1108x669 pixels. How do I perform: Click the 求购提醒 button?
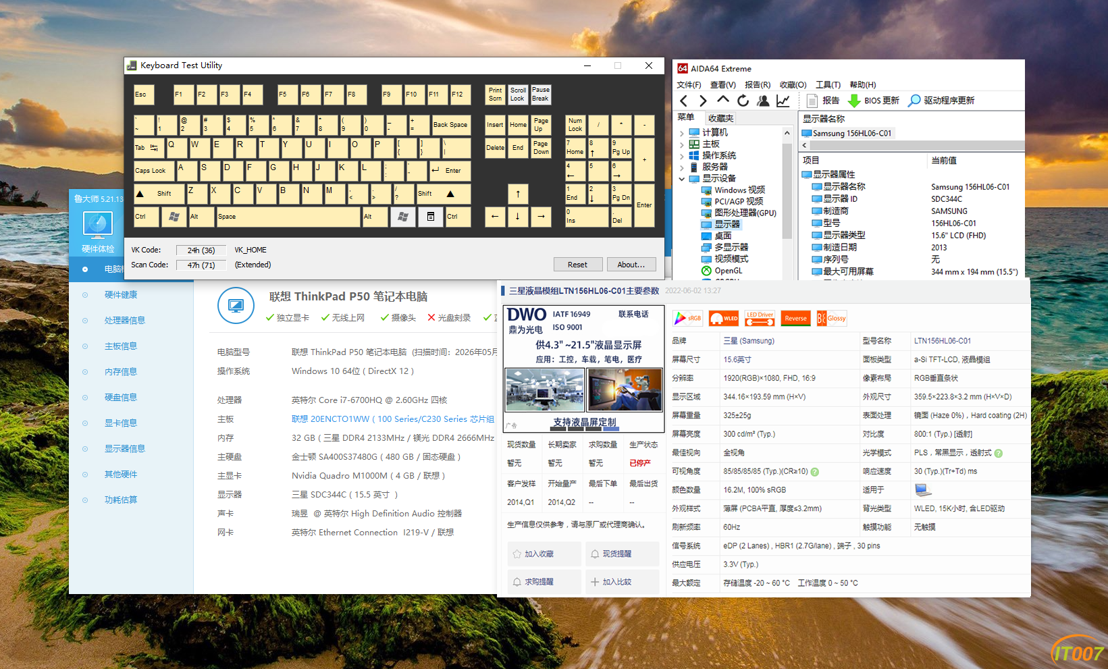(x=544, y=582)
